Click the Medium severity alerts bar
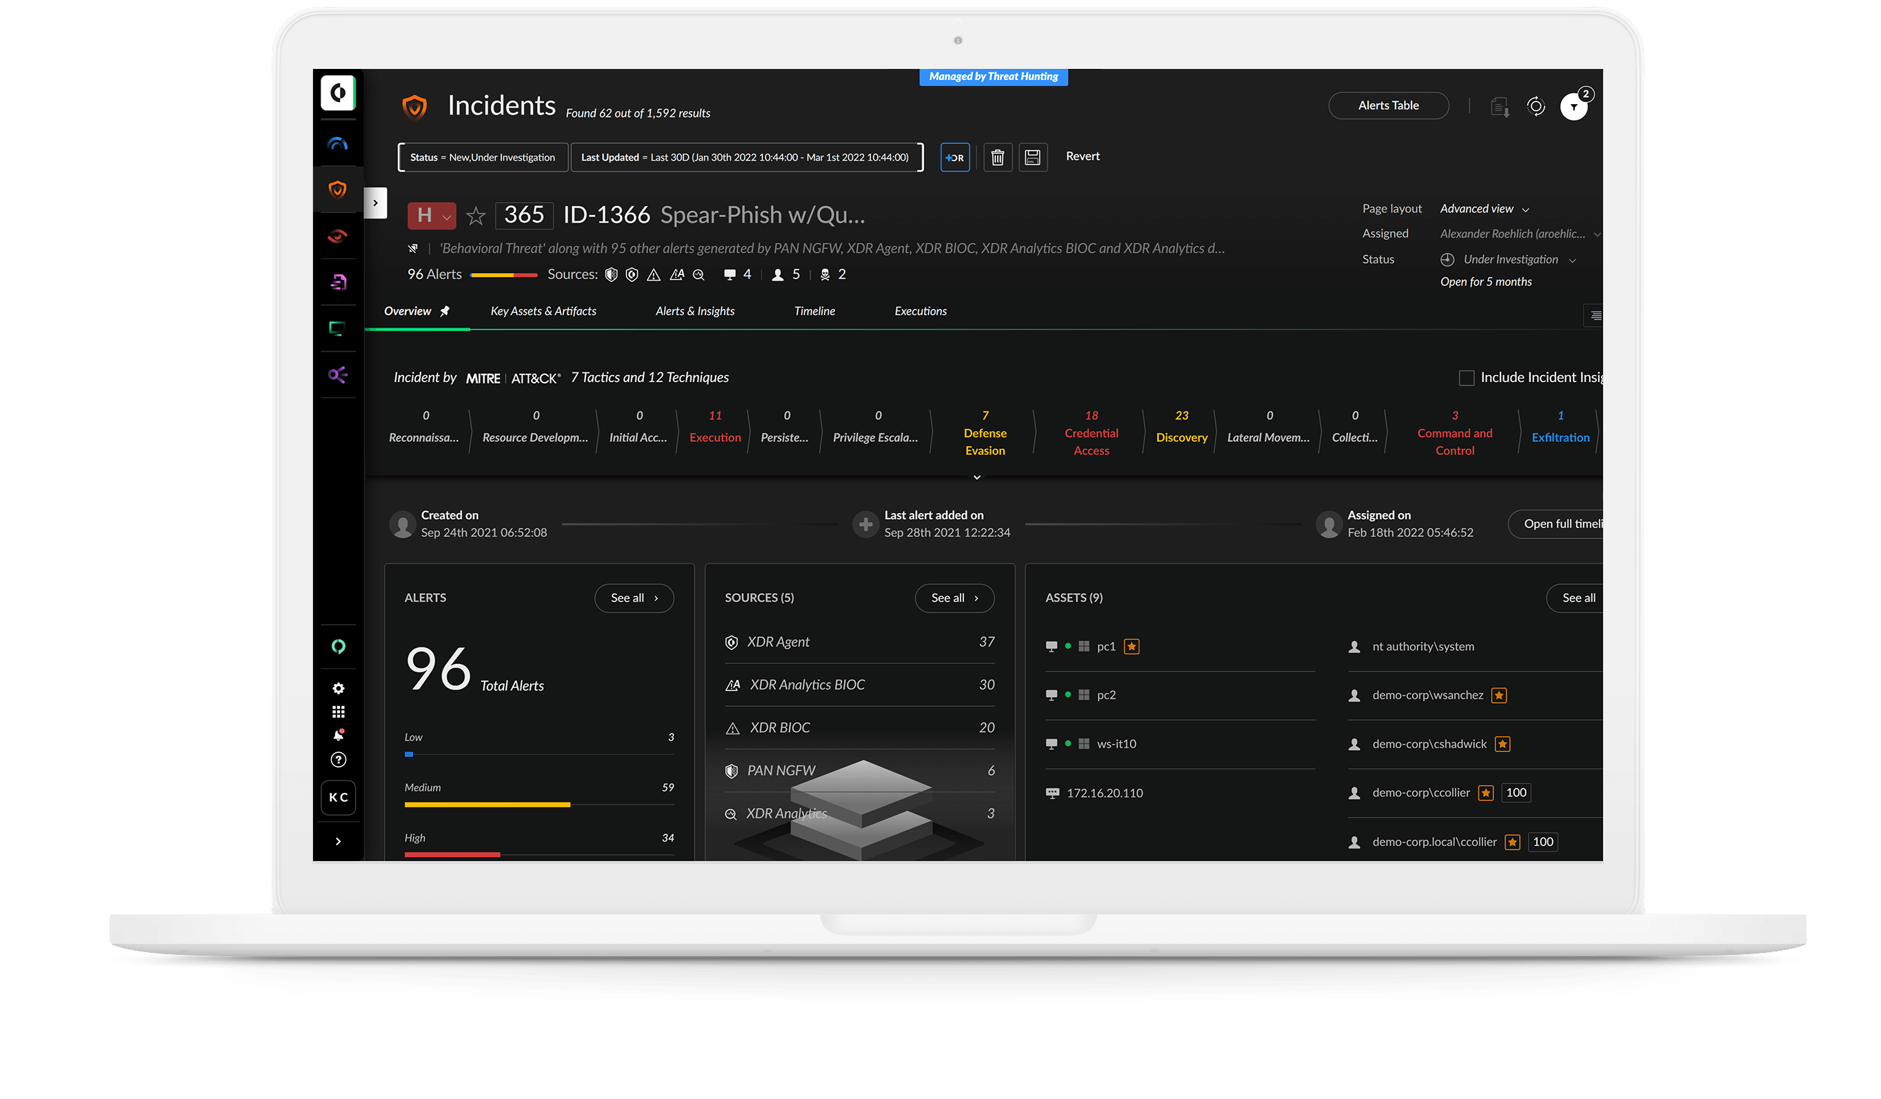This screenshot has height=1099, width=1881. tap(487, 804)
